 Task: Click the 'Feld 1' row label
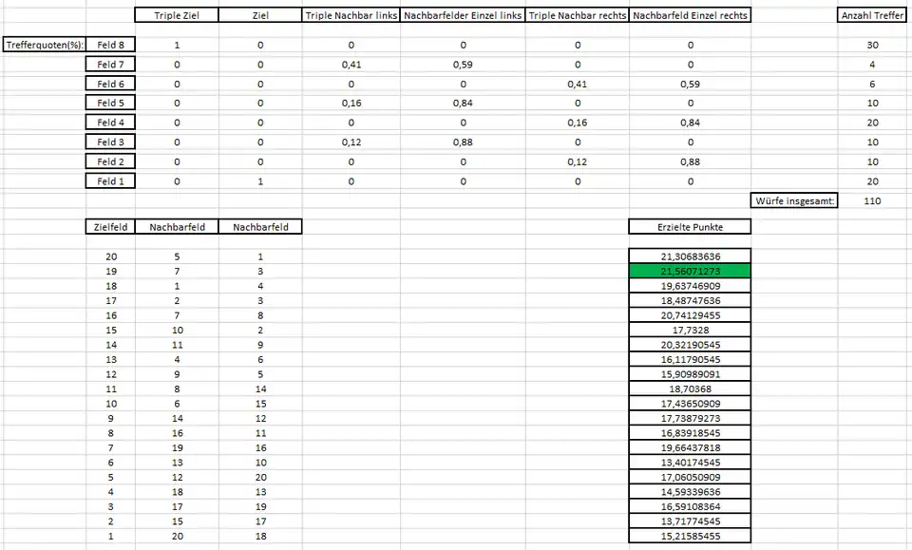point(111,180)
